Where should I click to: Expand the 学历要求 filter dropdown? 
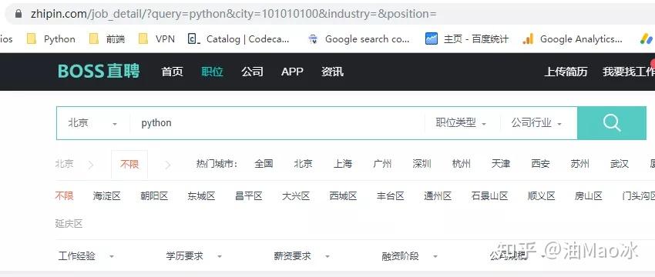(194, 255)
